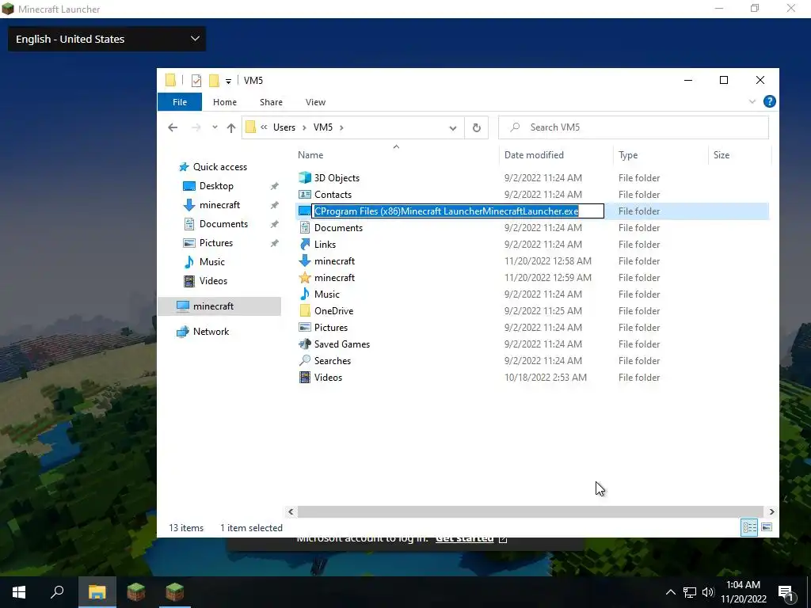
Task: Switch to the Details view layout
Action: (x=749, y=527)
